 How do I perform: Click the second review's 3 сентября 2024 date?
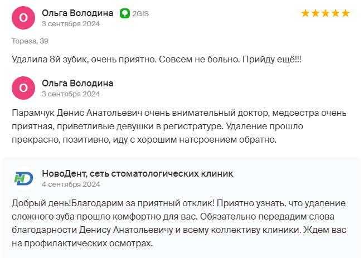71,94
